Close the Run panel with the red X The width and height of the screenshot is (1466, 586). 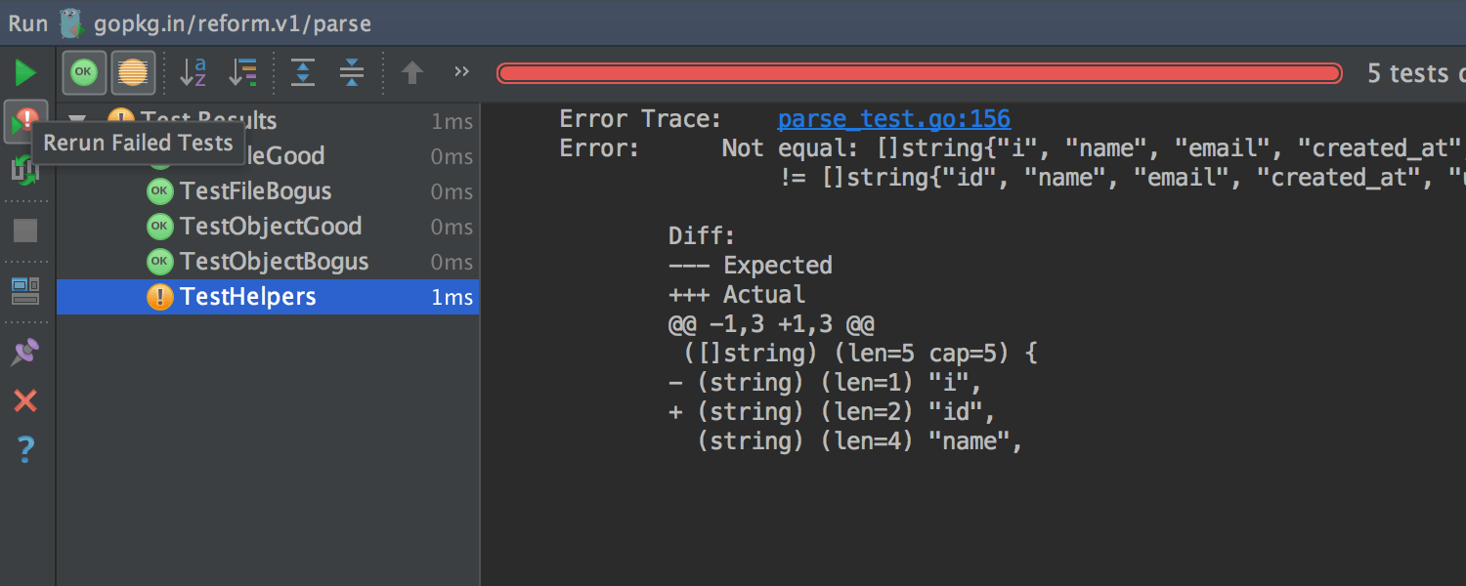tap(25, 400)
